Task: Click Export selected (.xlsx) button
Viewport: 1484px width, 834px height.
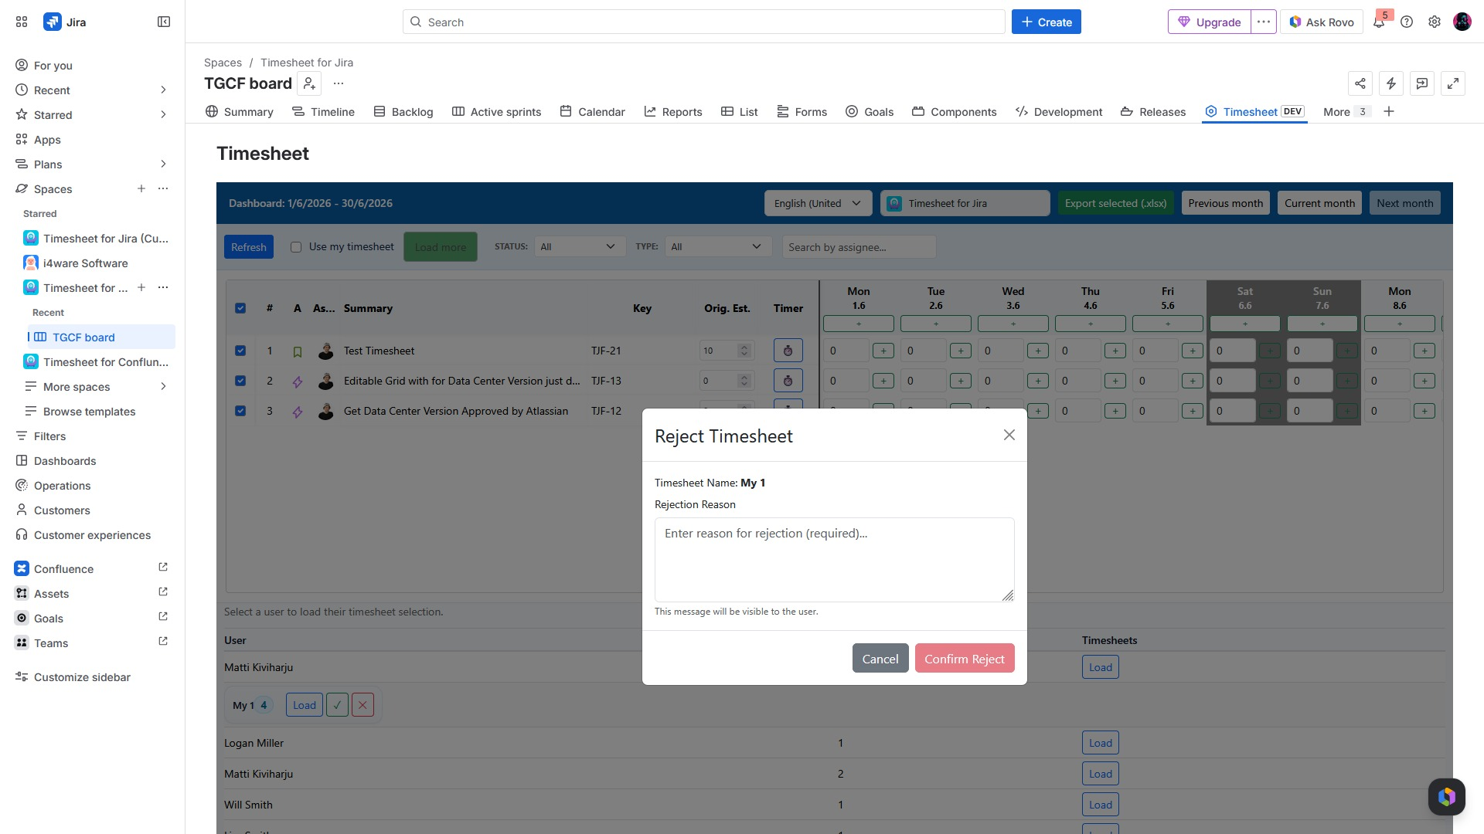Action: click(1116, 203)
